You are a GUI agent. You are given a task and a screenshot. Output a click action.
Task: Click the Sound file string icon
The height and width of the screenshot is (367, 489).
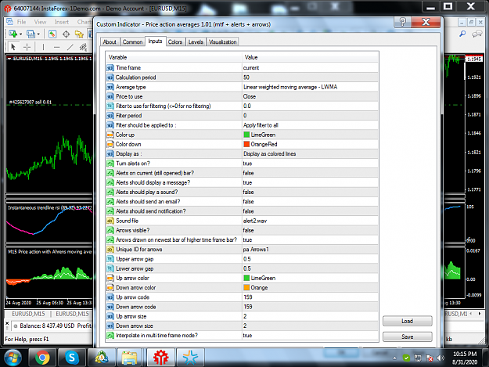pos(110,221)
